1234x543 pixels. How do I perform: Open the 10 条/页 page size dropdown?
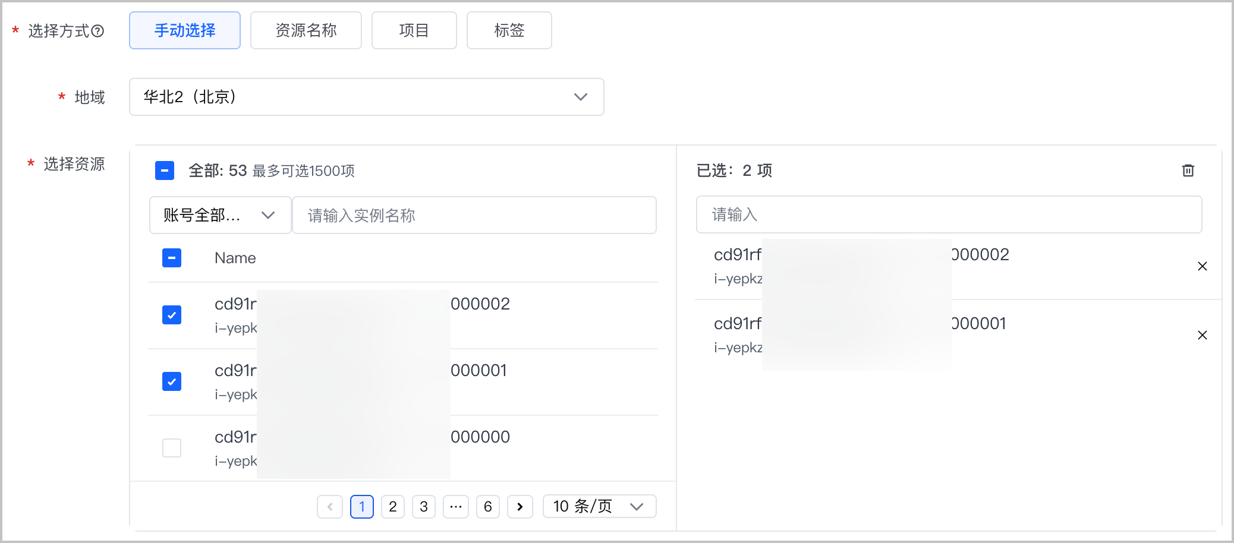pyautogui.click(x=599, y=507)
